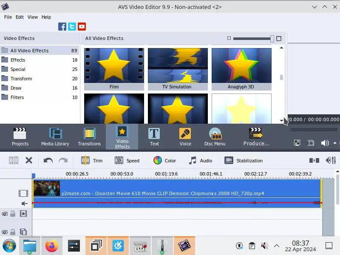340x255 pixels.
Task: Select the All Video Effects folder
Action: 40,51
